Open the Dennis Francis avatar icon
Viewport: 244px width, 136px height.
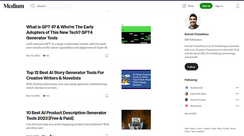click(x=186, y=100)
